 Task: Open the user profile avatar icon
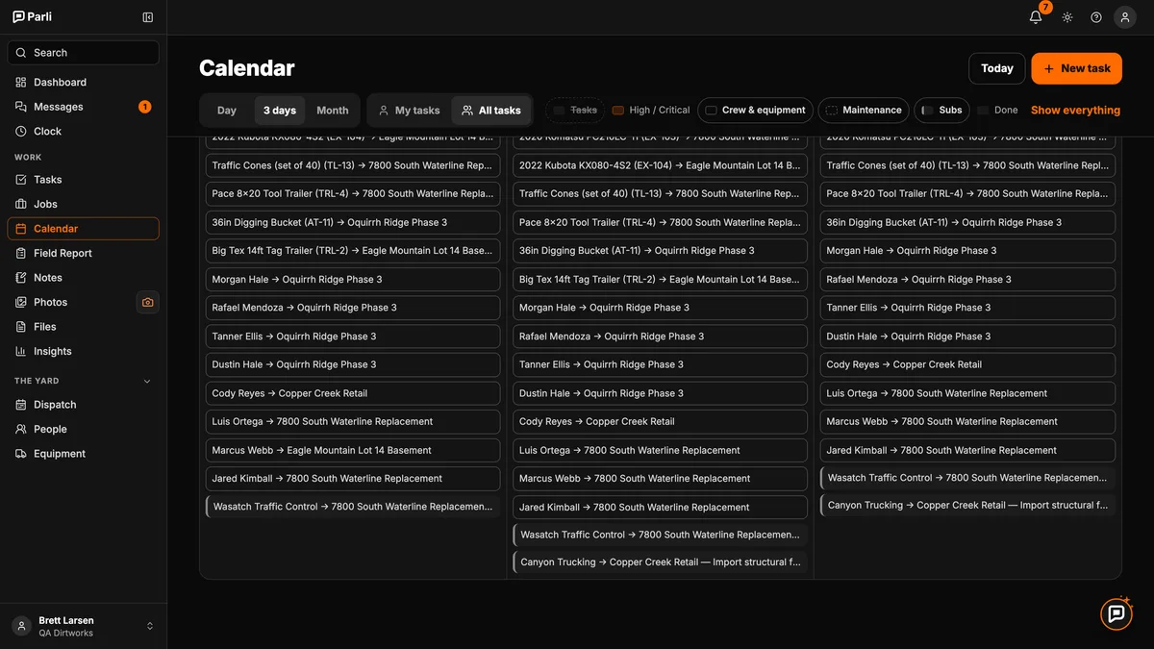click(1125, 17)
